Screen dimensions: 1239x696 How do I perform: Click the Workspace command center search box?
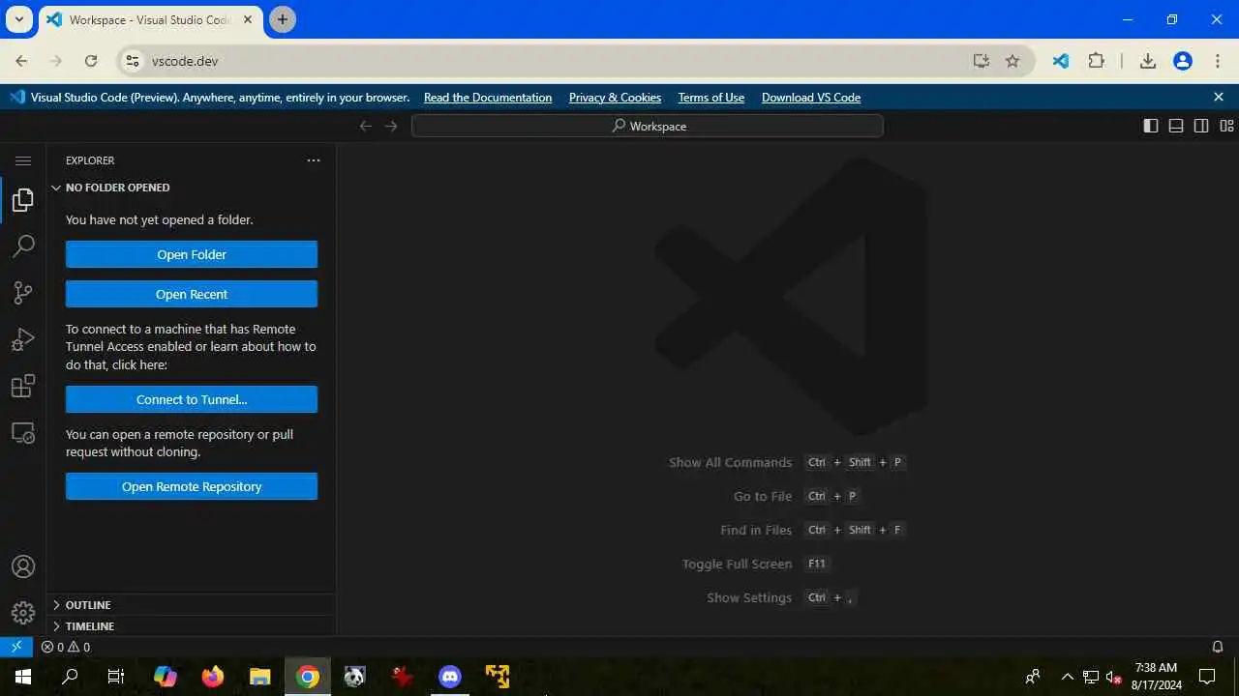648,126
